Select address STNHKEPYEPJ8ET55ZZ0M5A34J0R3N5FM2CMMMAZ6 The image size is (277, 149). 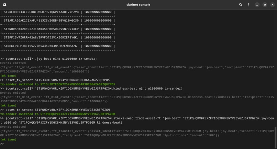point(40,46)
